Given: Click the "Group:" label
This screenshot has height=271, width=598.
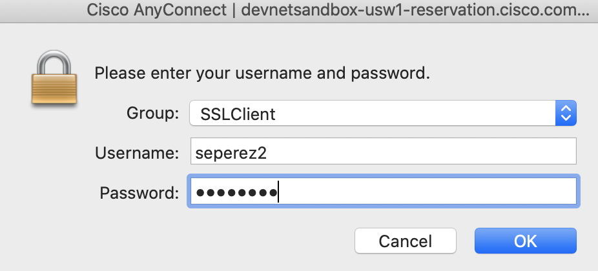Looking at the screenshot, I should [x=152, y=114].
